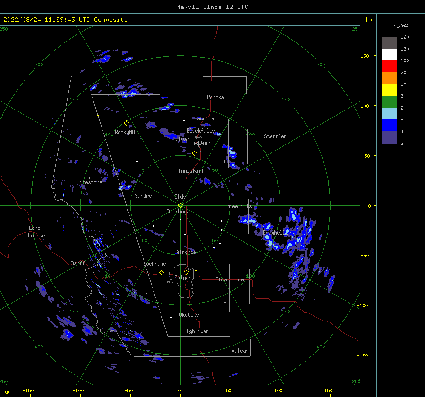Viewport: 425px width, 397px height.
Task: Click the Lacombe city label
Action: tap(204, 118)
